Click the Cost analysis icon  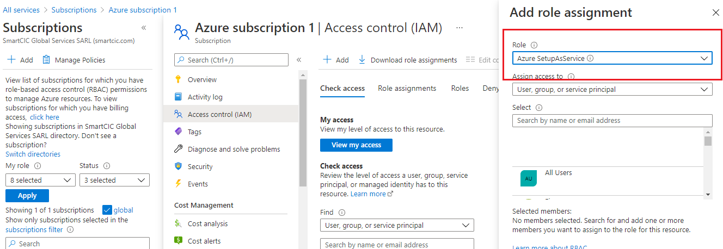(178, 223)
